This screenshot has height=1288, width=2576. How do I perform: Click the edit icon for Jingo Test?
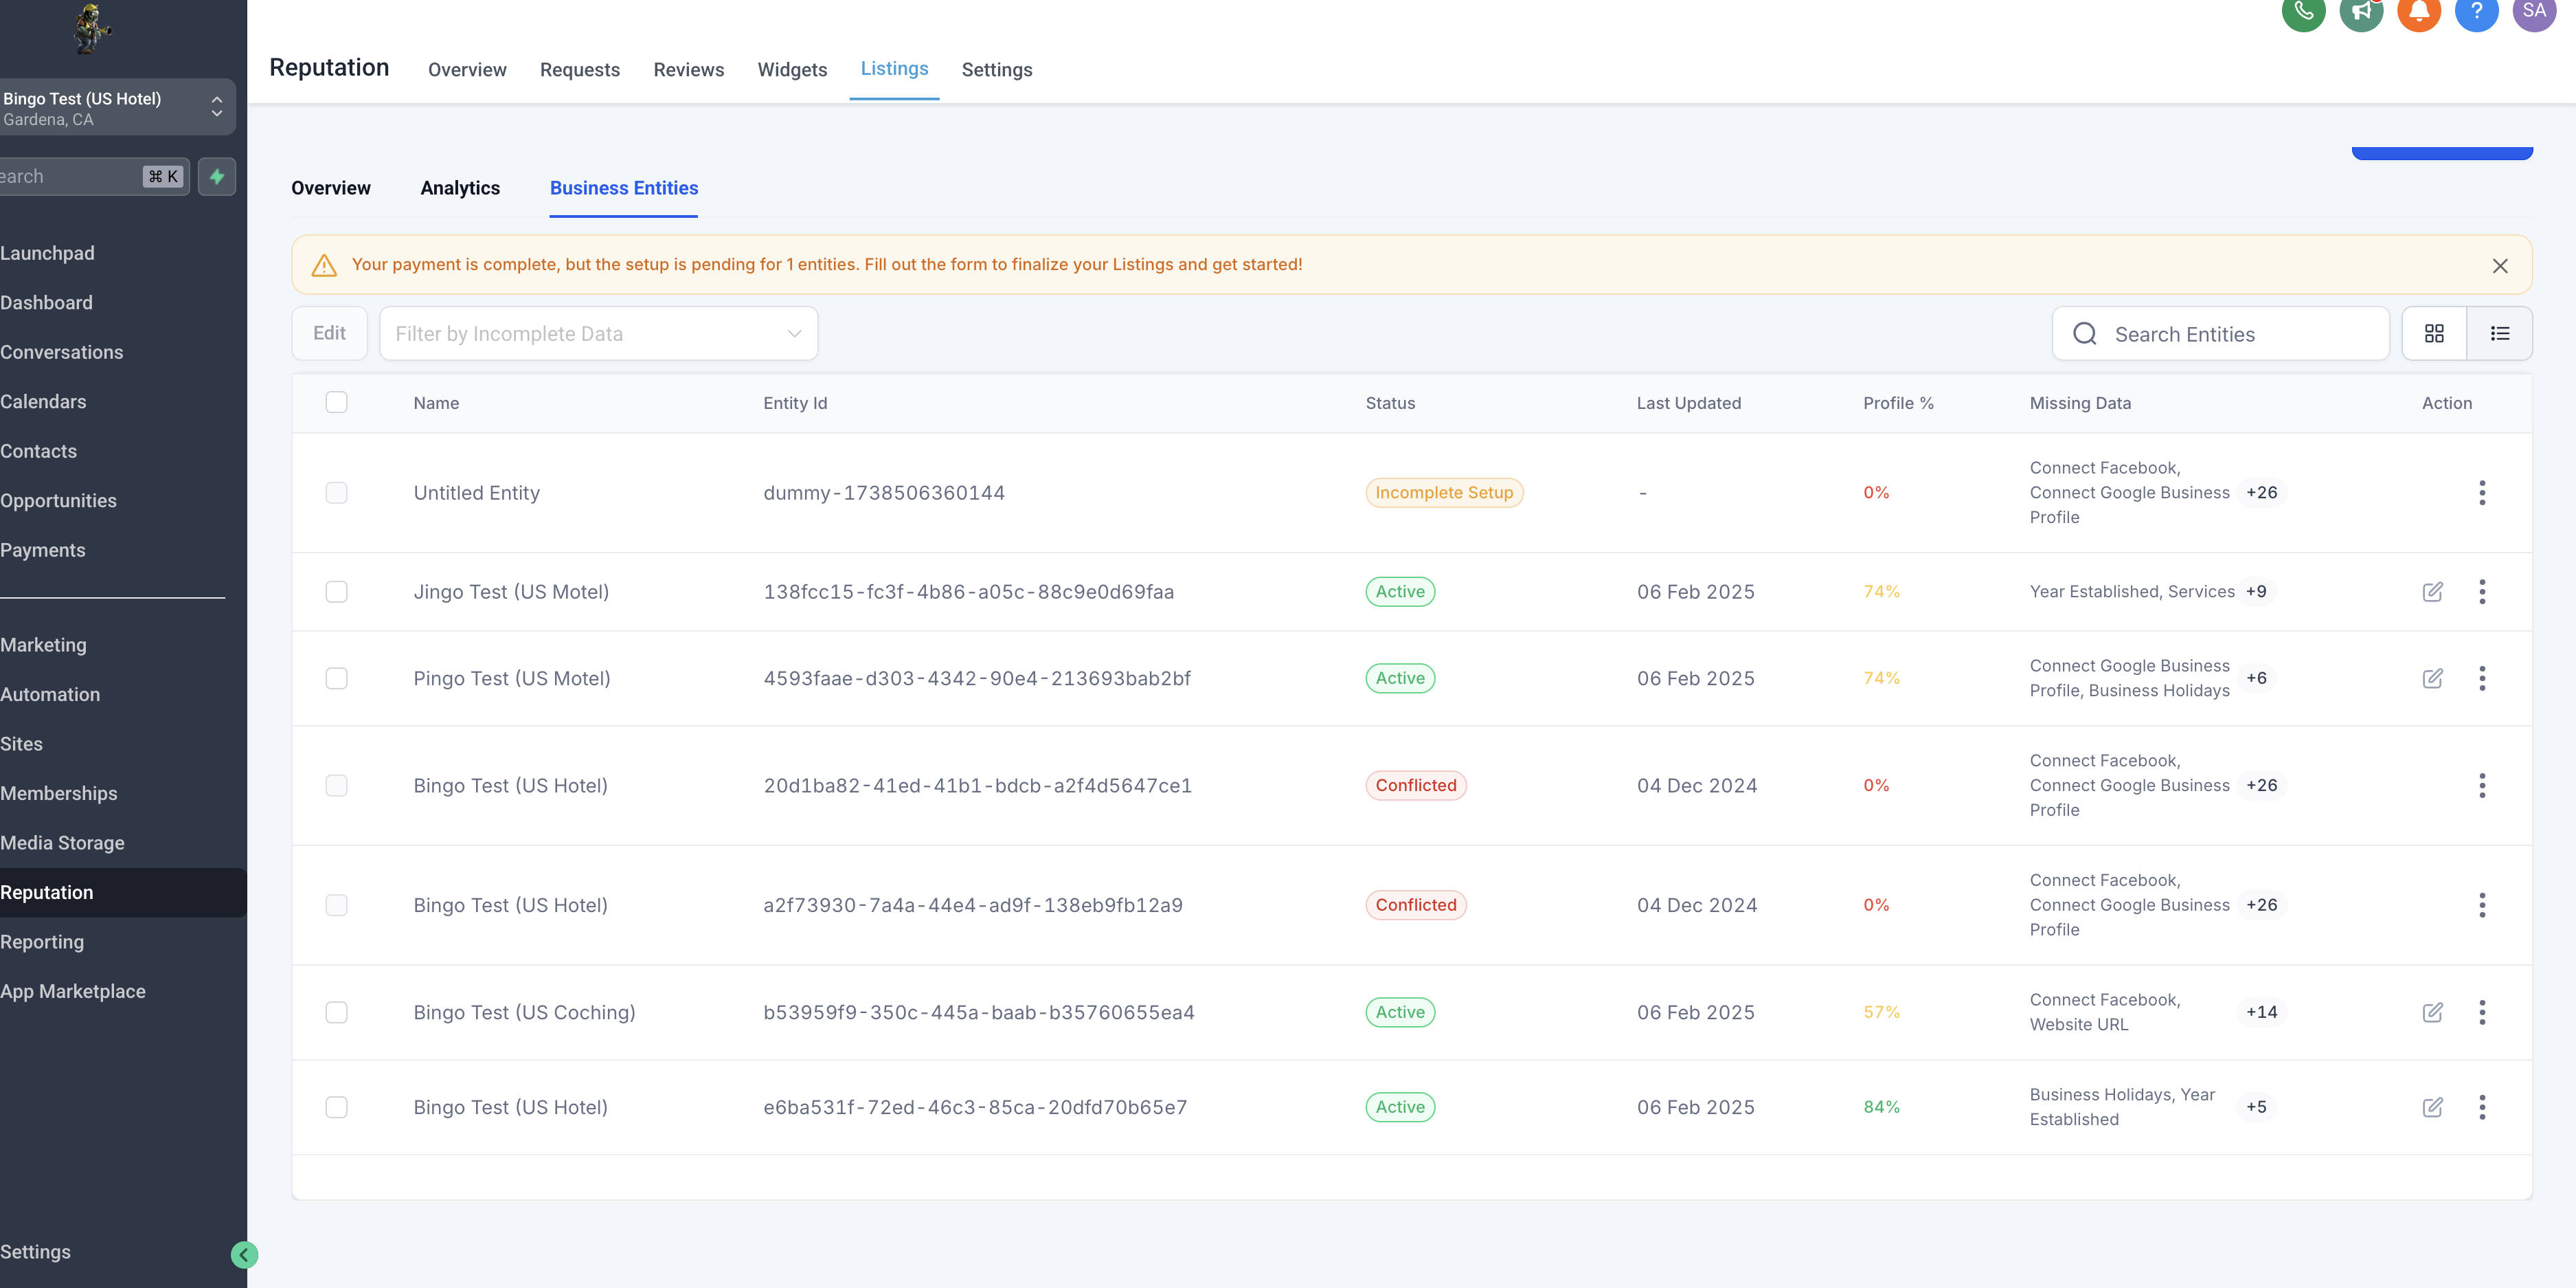tap(2432, 592)
